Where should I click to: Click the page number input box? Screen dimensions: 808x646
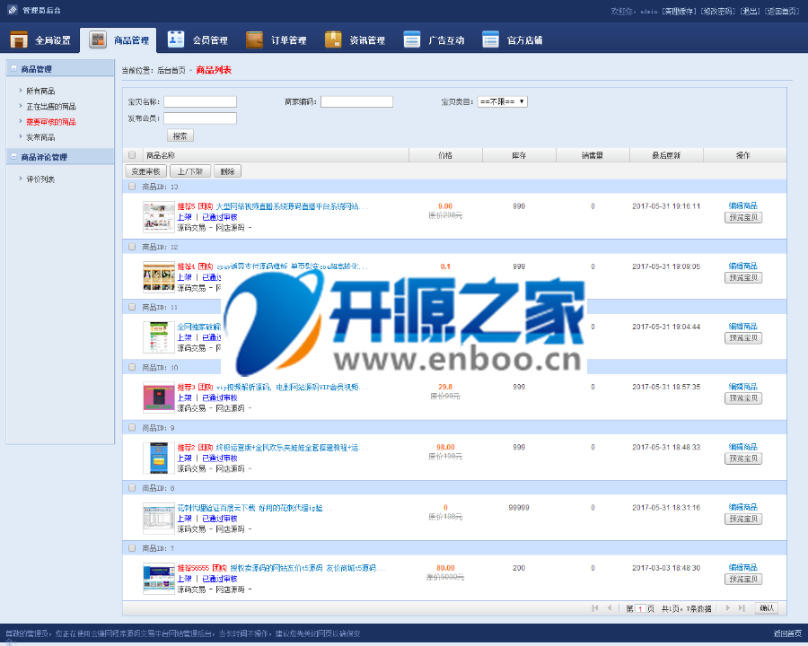[x=640, y=608]
